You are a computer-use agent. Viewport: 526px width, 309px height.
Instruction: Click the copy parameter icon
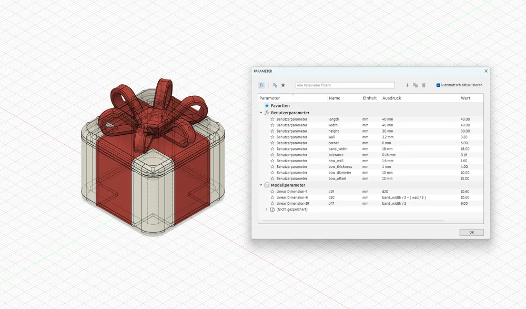tap(415, 84)
